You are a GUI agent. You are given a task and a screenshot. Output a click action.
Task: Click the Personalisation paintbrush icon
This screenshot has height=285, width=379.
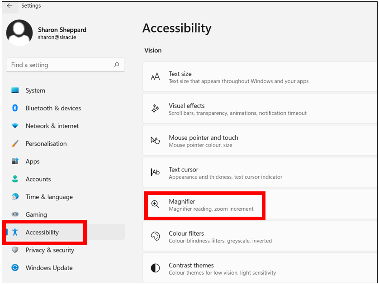click(15, 143)
